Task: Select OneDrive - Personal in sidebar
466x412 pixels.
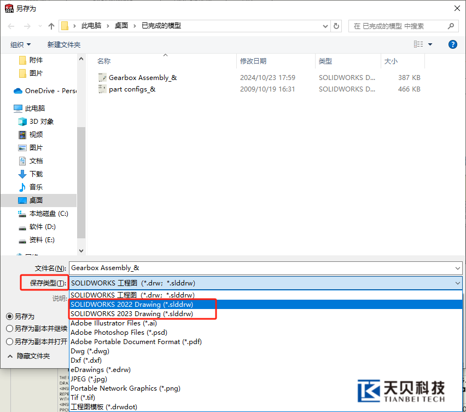Action: [45, 91]
